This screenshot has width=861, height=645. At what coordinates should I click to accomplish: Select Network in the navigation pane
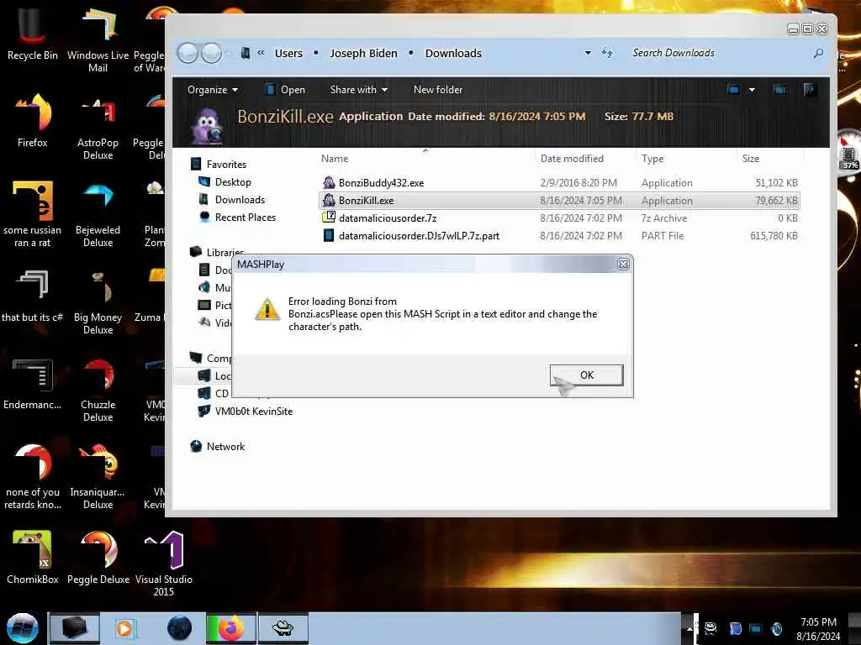(225, 447)
